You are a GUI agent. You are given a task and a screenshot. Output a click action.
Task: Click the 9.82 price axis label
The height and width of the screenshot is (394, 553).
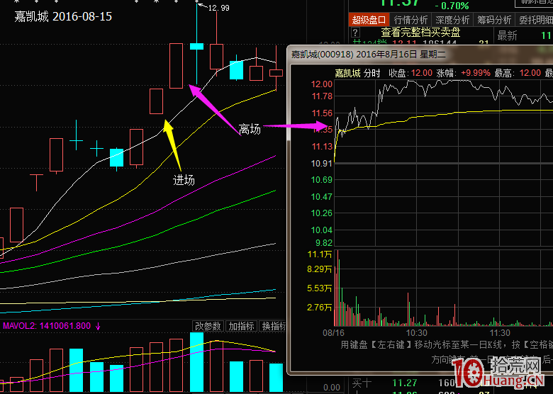(324, 243)
